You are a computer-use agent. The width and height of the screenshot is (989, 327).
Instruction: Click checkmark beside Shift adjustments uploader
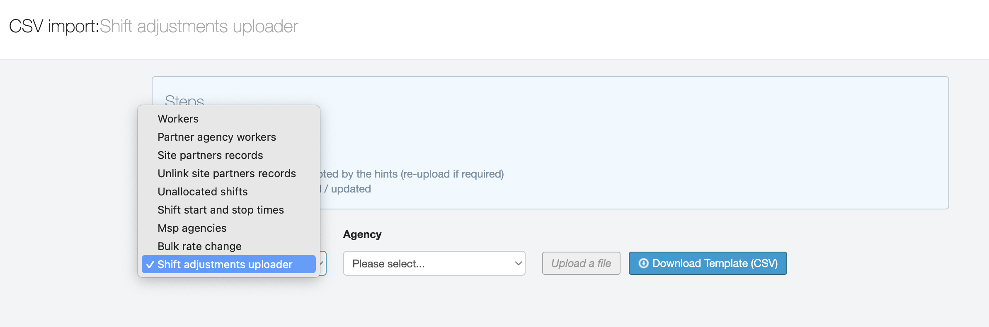[150, 264]
